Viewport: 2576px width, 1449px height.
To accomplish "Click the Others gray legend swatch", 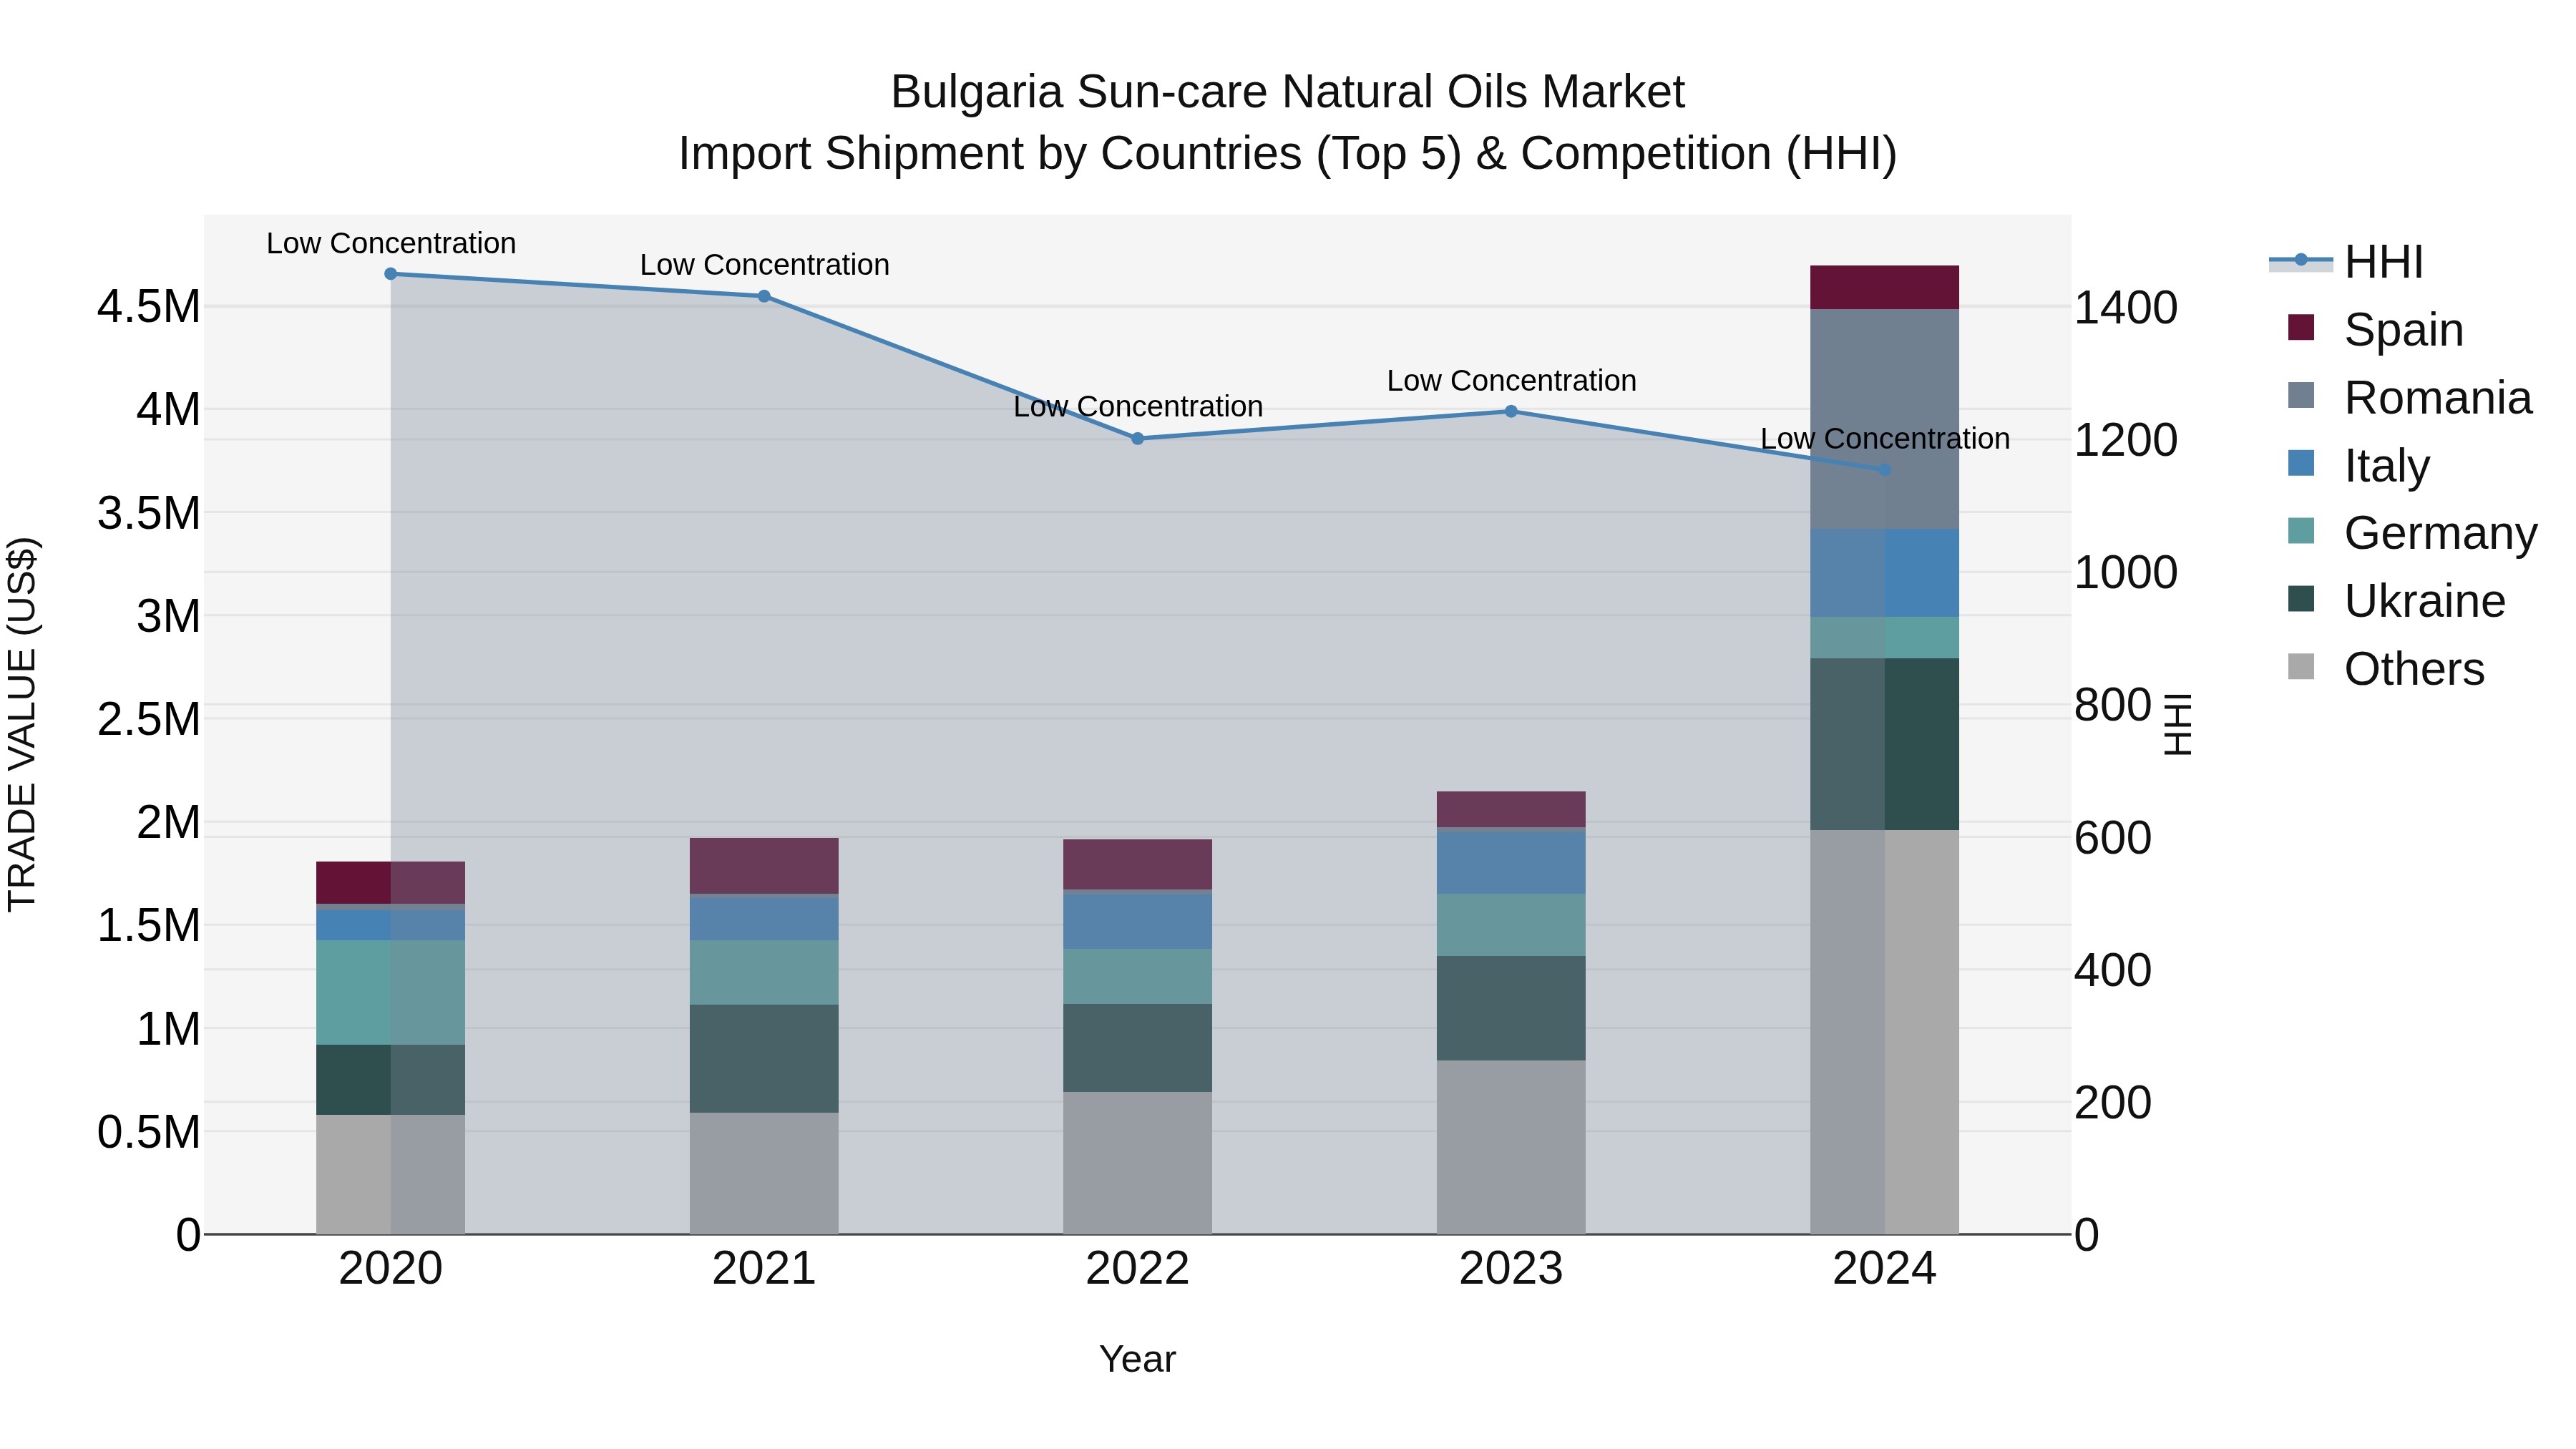I will (2301, 666).
